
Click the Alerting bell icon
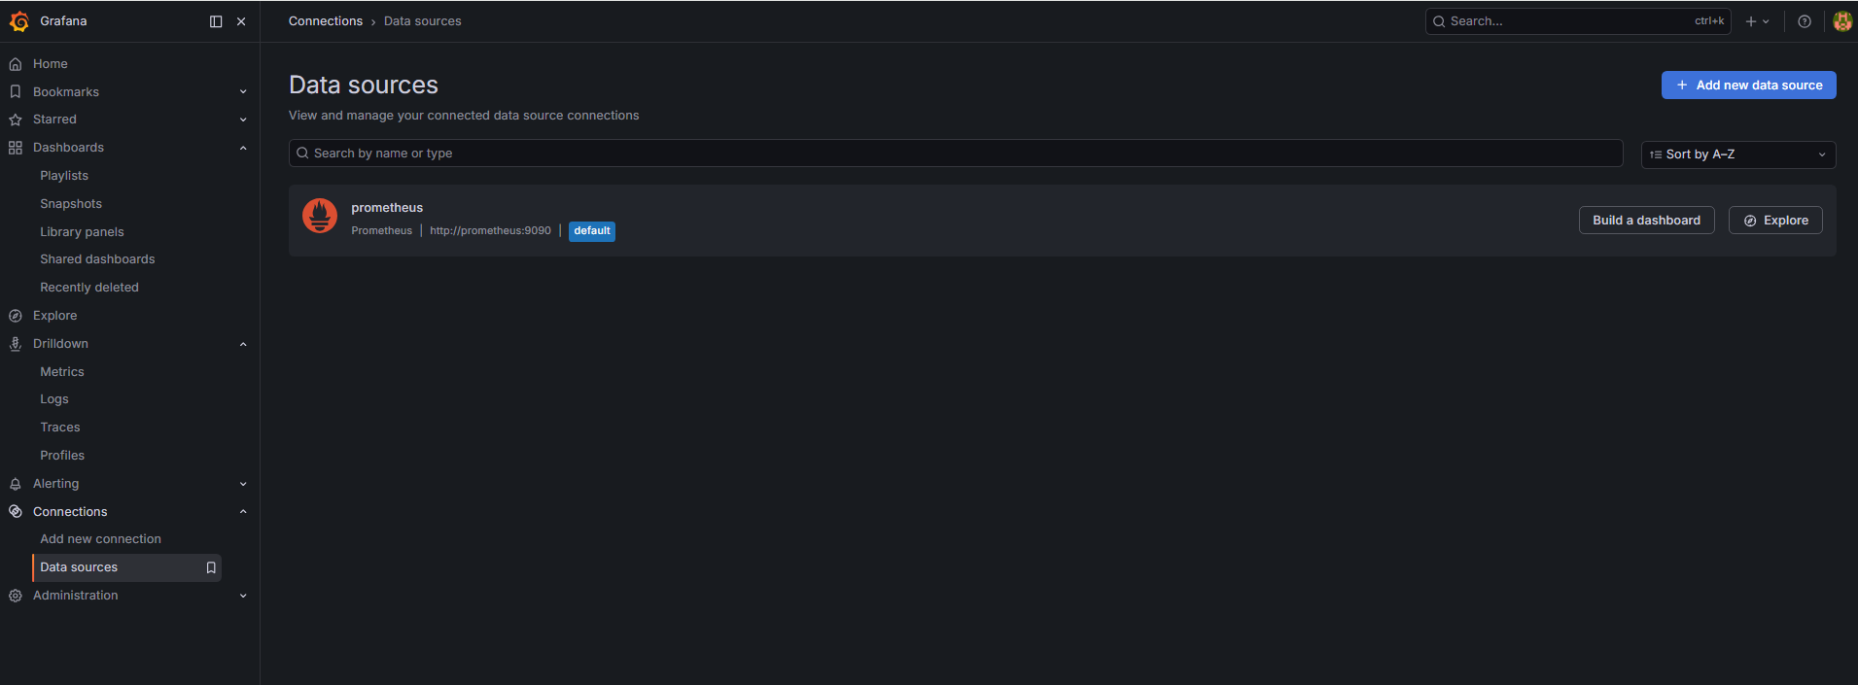pyautogui.click(x=16, y=484)
